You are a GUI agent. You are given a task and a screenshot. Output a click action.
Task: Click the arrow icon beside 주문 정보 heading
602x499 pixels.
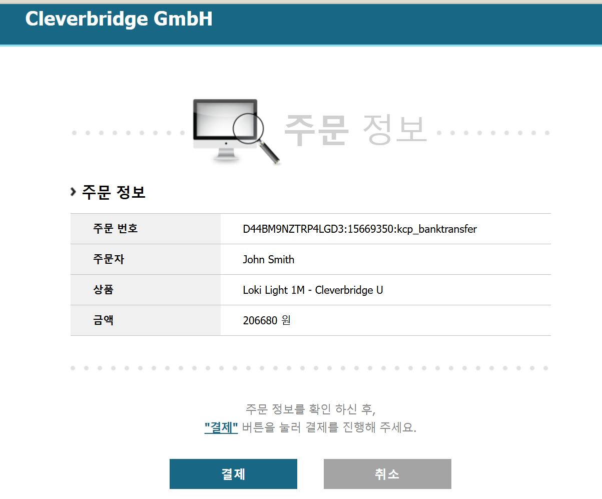point(74,192)
